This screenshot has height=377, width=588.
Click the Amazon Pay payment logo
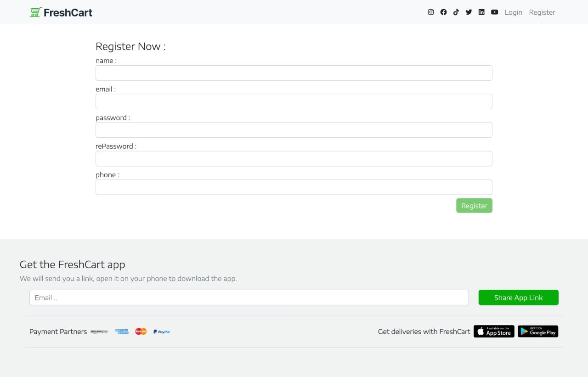point(99,332)
